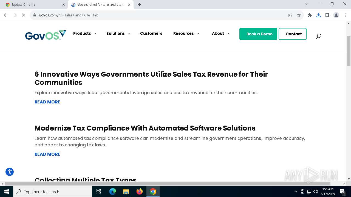Close the 'You searched for' tab
The image size is (351, 197).
coord(129,5)
